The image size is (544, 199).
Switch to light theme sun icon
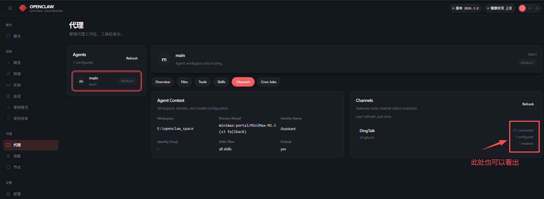click(x=530, y=8)
